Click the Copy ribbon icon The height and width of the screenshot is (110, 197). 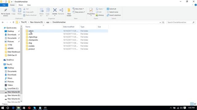pos(14,10)
